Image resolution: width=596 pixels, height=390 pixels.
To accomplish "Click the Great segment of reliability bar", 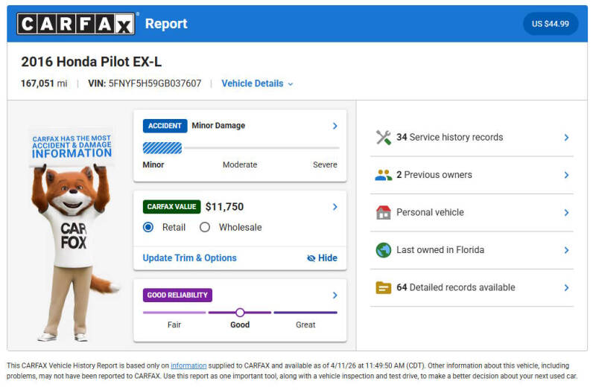I will pos(305,313).
